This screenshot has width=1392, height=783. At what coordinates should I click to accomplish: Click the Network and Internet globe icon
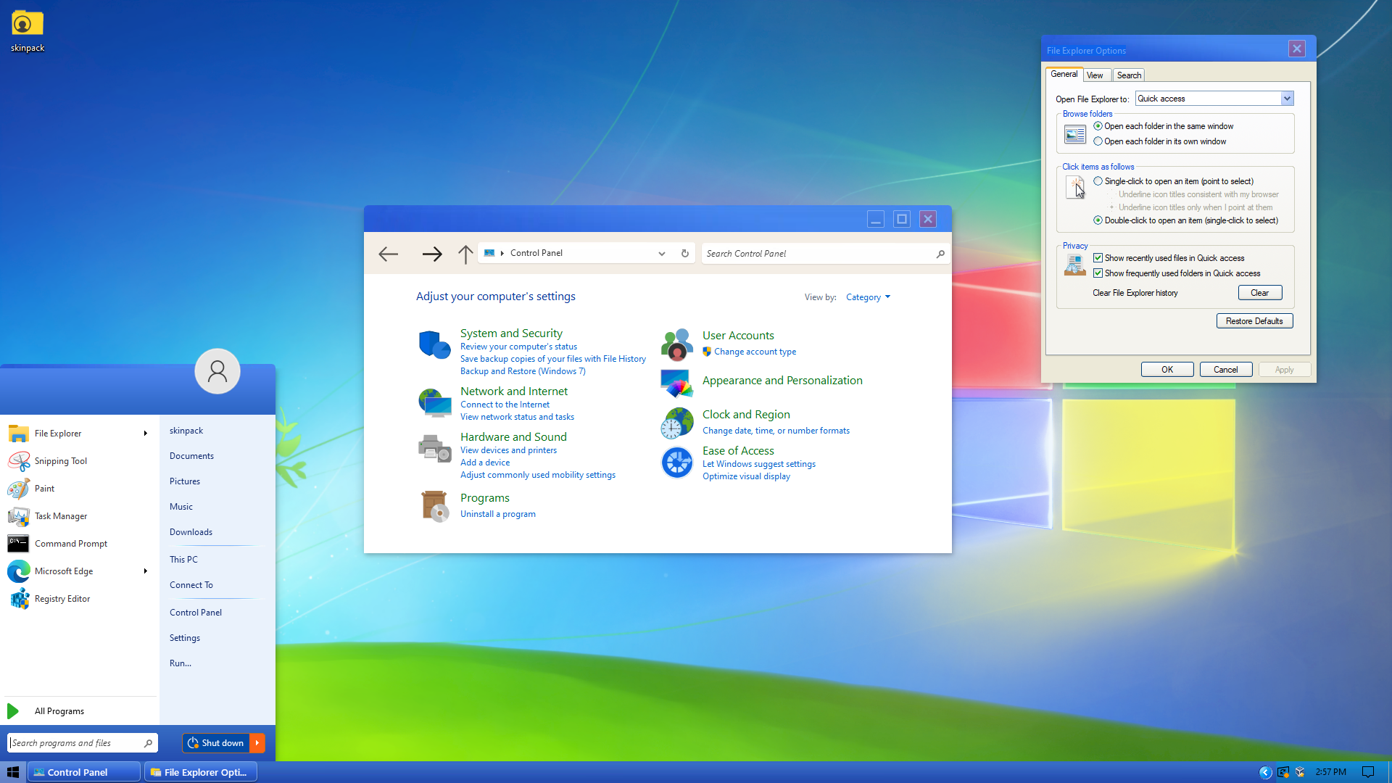click(434, 402)
